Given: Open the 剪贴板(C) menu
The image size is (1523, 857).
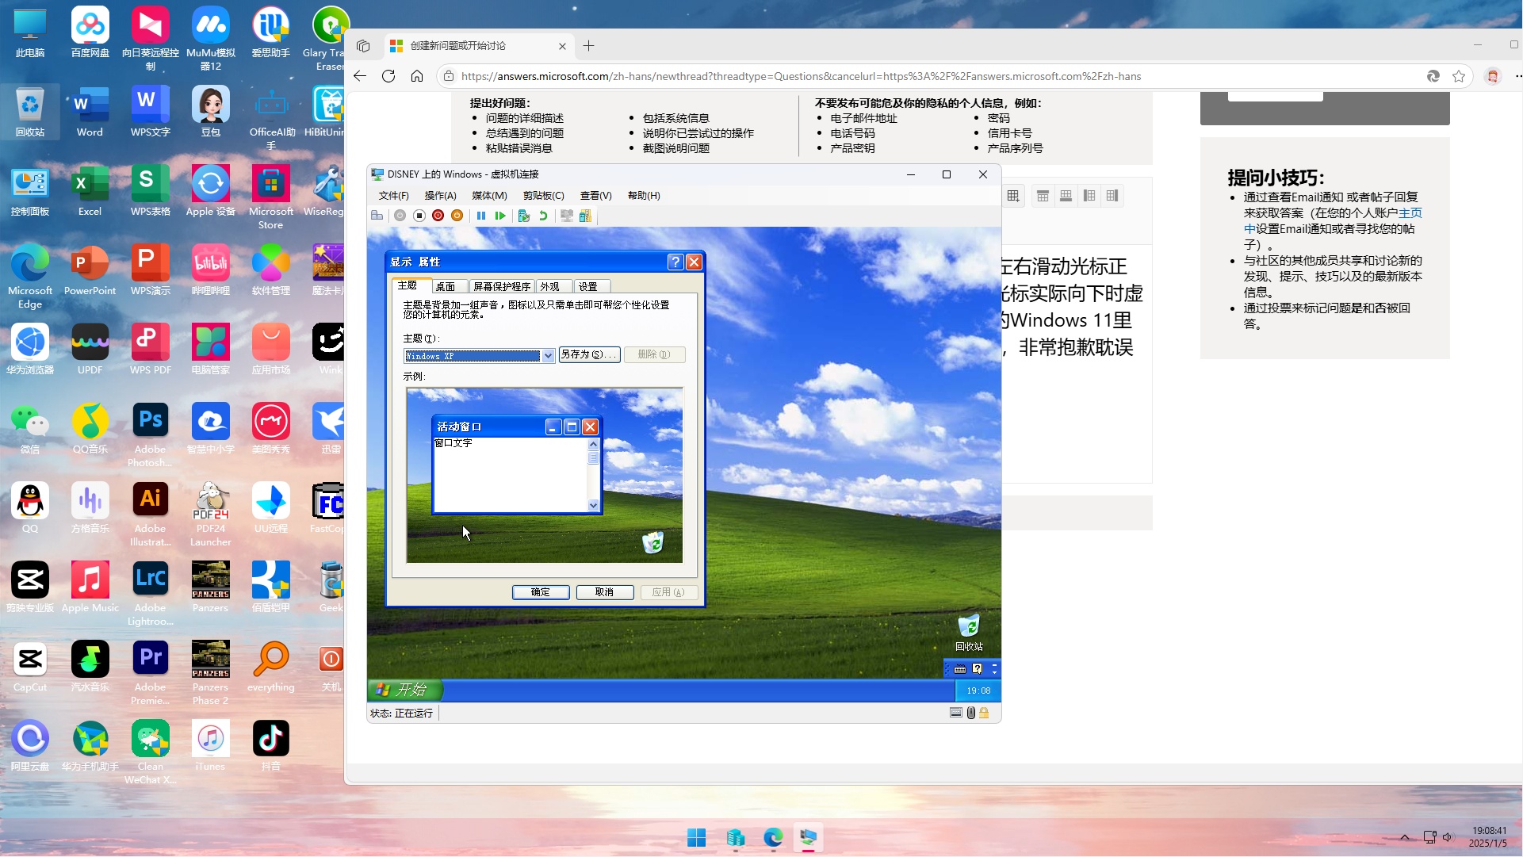Looking at the screenshot, I should tap(544, 196).
